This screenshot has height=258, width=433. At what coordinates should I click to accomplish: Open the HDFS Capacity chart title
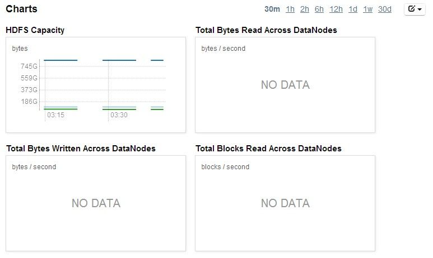click(x=35, y=30)
